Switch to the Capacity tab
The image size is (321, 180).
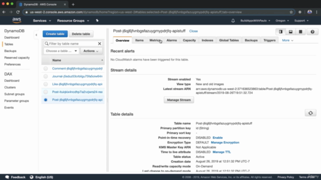[x=189, y=40]
